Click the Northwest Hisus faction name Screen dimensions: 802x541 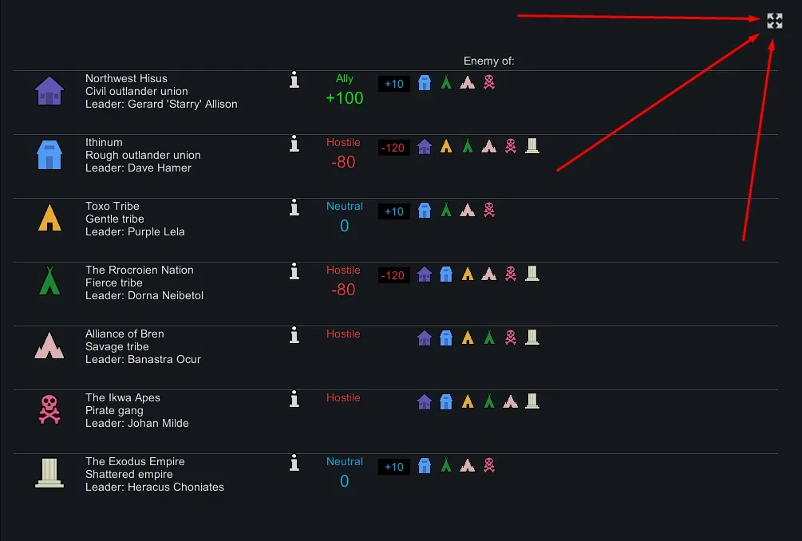point(126,78)
